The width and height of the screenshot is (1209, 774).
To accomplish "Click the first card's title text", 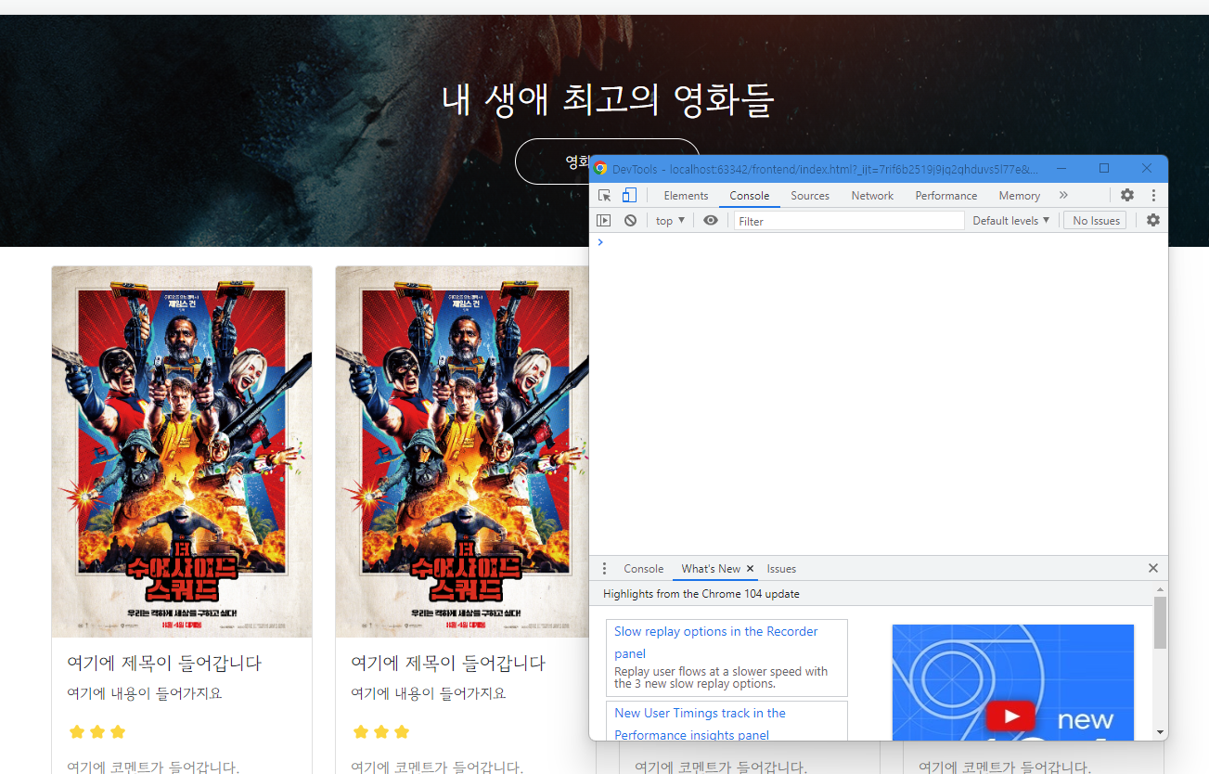I will 164,664.
